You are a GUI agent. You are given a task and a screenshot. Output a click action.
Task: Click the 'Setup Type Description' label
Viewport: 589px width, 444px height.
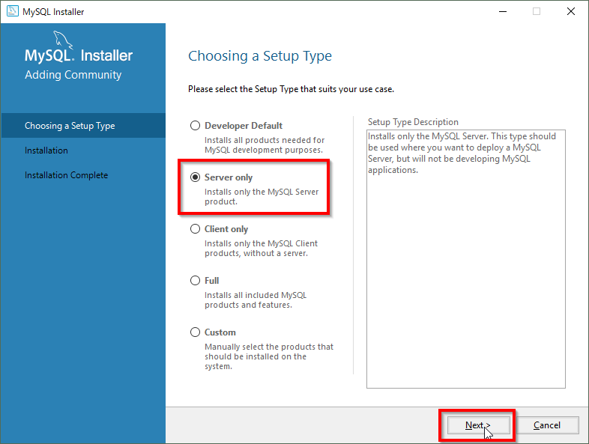[x=413, y=122]
